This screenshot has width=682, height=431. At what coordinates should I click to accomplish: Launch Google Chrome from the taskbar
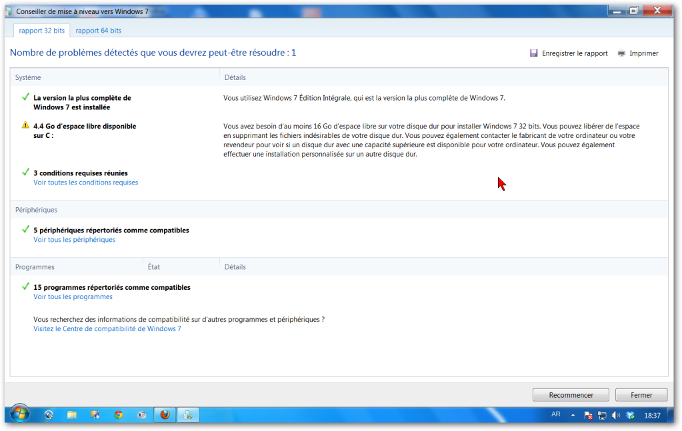pos(118,415)
